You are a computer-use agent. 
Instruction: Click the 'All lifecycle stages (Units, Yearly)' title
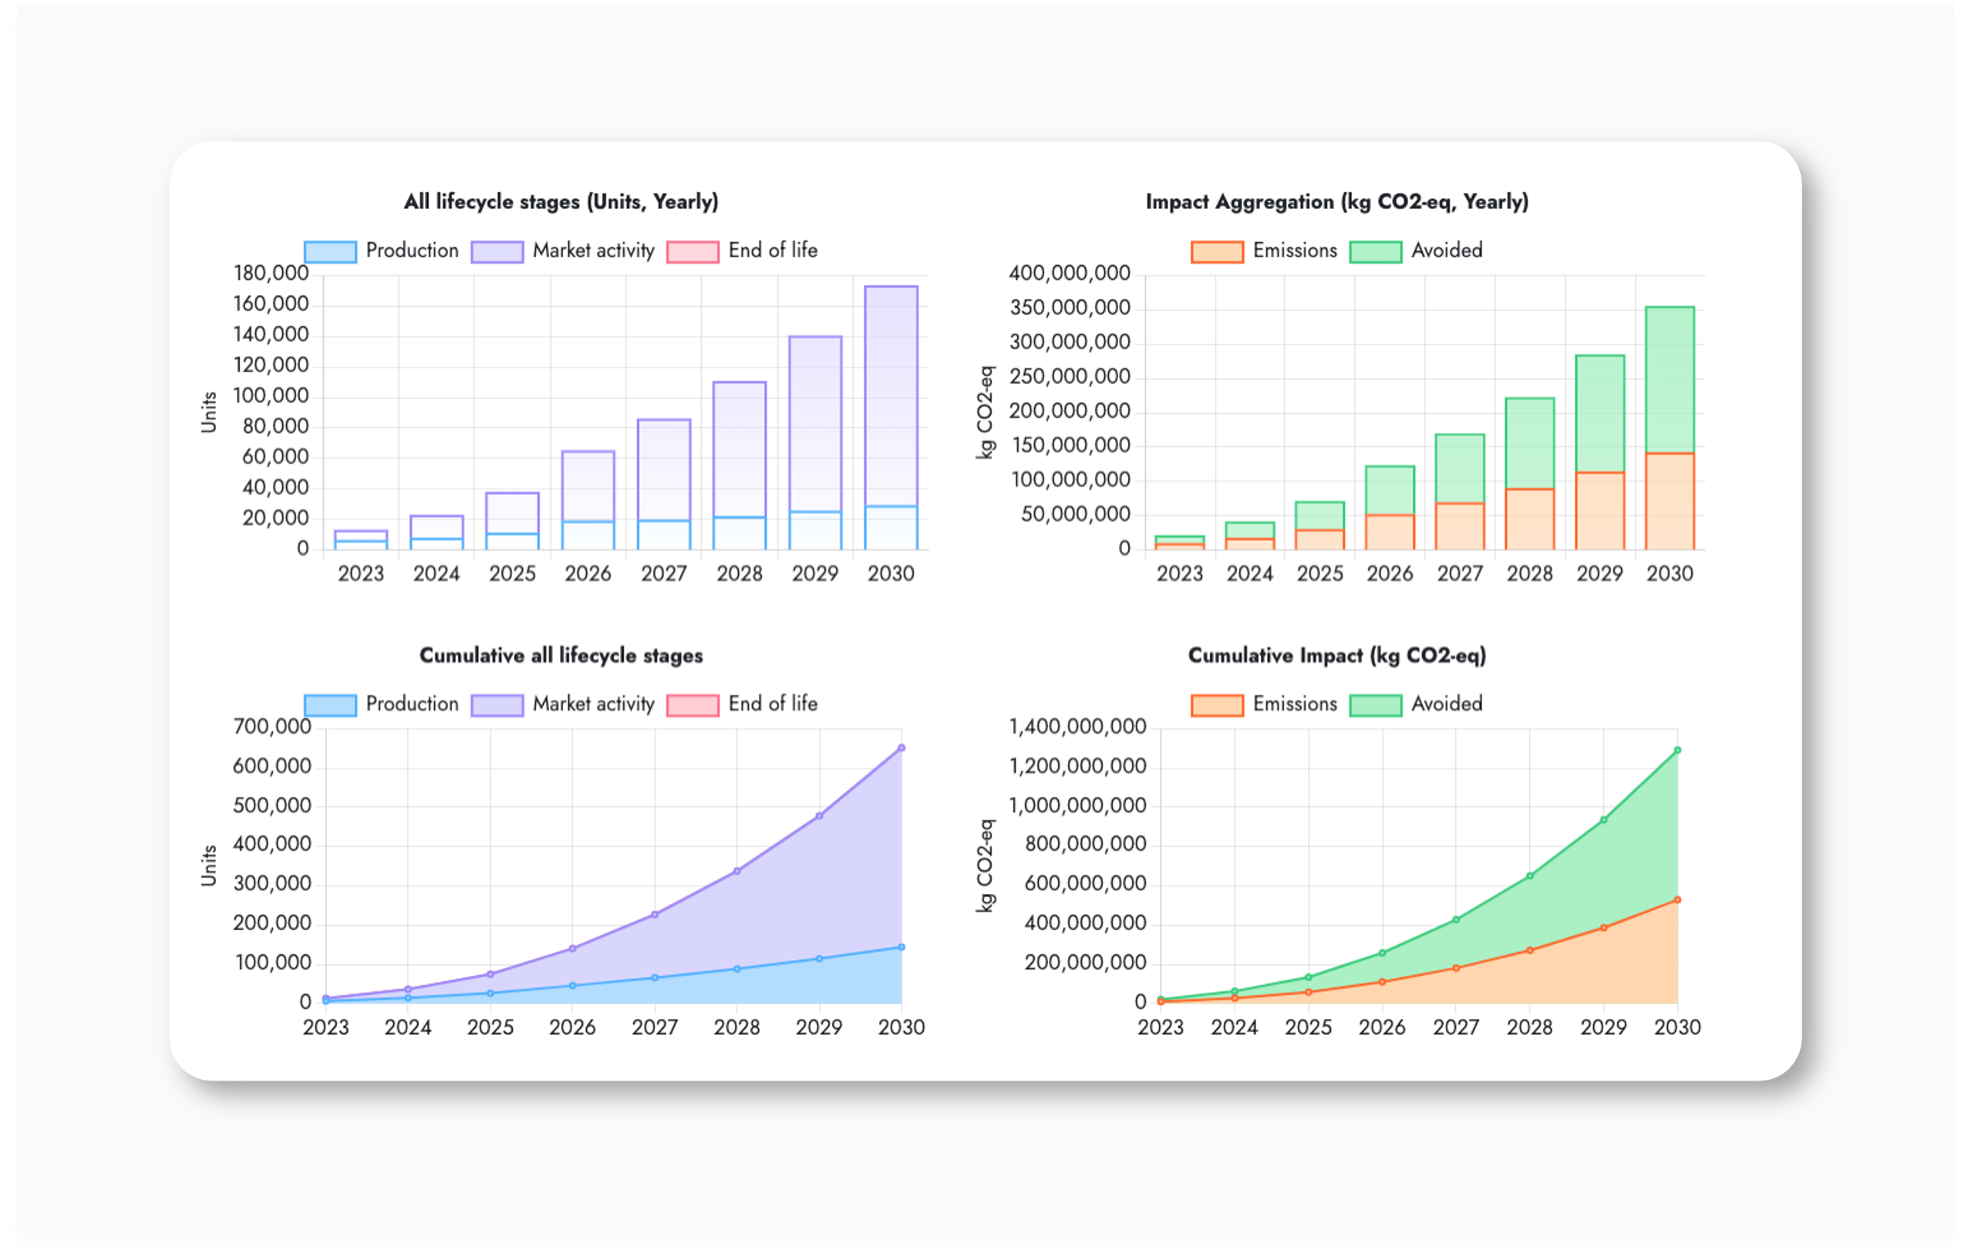[561, 202]
